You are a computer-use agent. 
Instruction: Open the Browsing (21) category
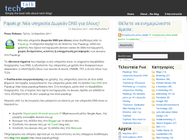click(x=163, y=76)
